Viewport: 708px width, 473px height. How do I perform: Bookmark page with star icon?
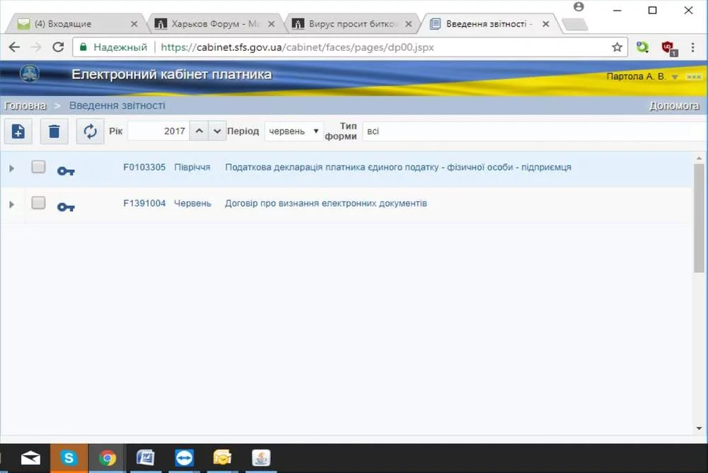(x=617, y=47)
